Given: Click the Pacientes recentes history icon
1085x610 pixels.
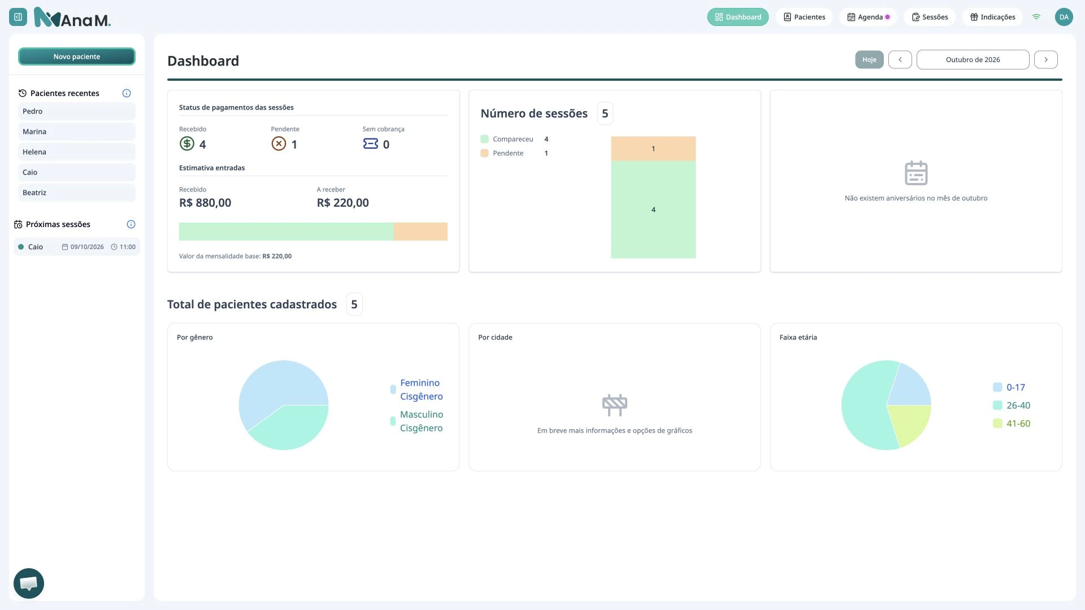Looking at the screenshot, I should [x=23, y=93].
